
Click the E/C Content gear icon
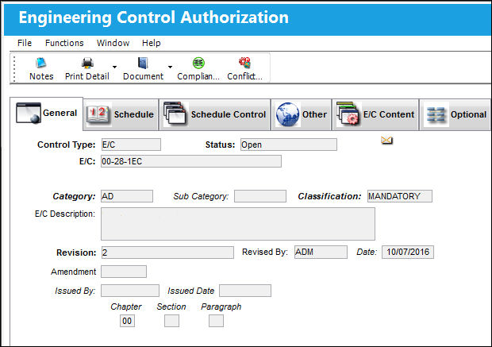(x=348, y=113)
